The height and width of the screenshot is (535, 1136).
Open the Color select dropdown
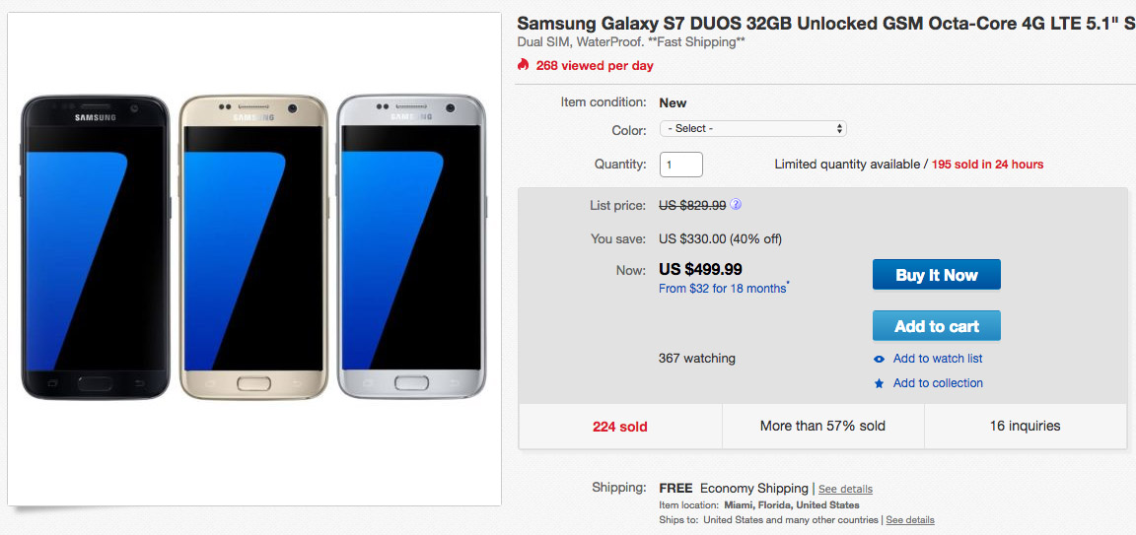coord(752,128)
